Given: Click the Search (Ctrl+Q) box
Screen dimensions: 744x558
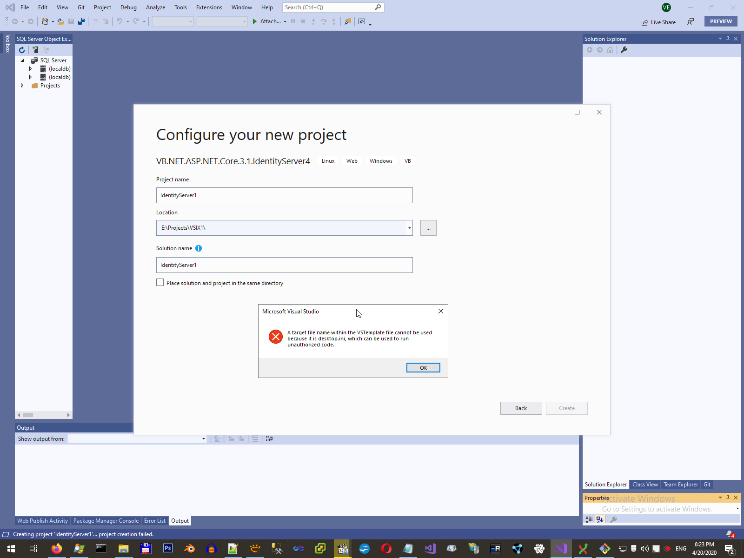Looking at the screenshot, I should [x=333, y=7].
